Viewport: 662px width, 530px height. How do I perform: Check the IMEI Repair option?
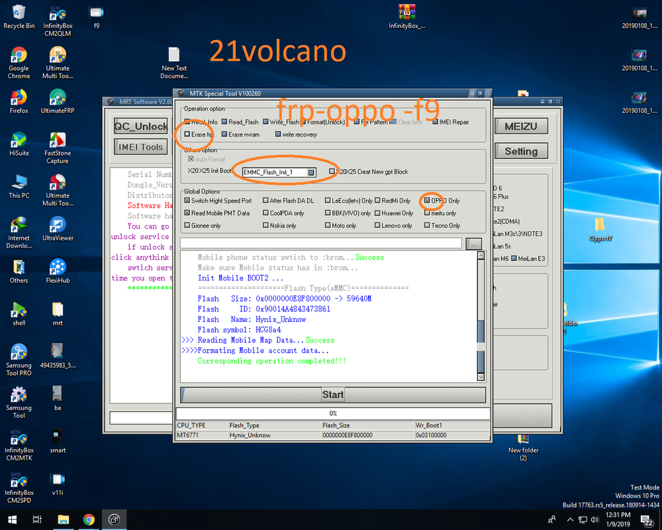coord(436,122)
